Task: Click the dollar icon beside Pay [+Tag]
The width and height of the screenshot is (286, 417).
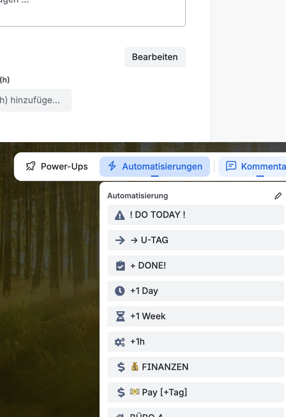Action: (x=121, y=392)
